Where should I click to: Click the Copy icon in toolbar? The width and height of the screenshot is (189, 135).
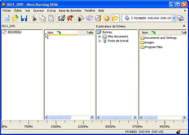tap(43, 18)
